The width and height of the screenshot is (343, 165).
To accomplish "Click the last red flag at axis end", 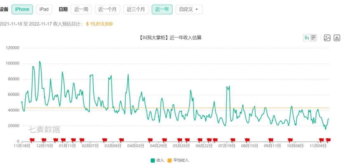I will pos(328,140).
